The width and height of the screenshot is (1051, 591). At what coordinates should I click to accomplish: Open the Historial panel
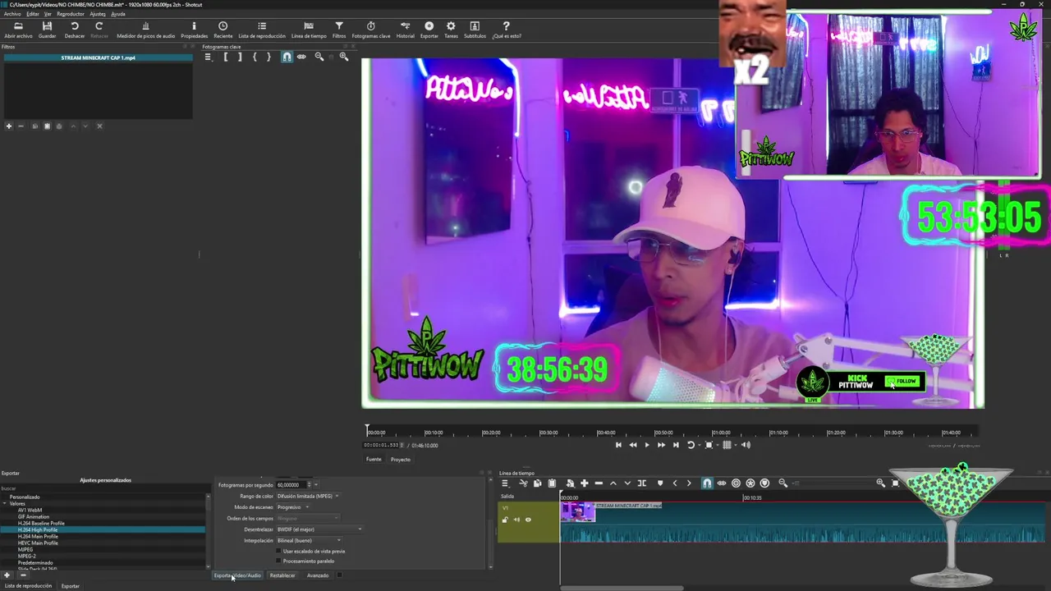click(x=405, y=30)
